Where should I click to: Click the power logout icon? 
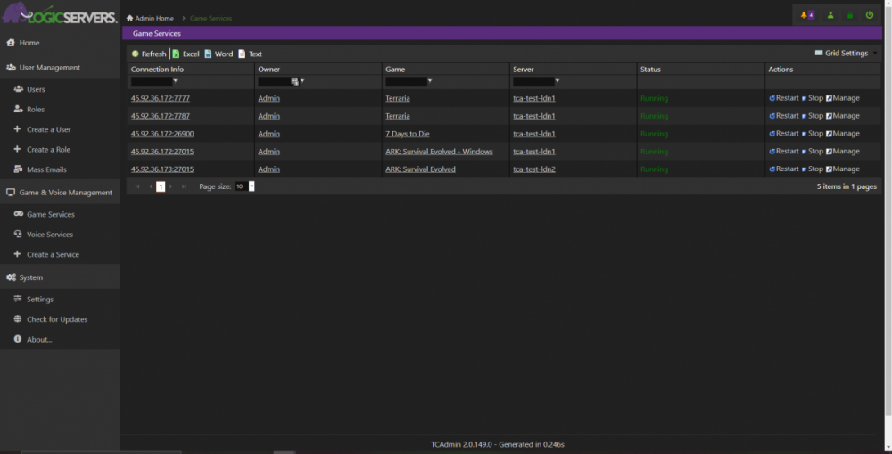coord(870,15)
